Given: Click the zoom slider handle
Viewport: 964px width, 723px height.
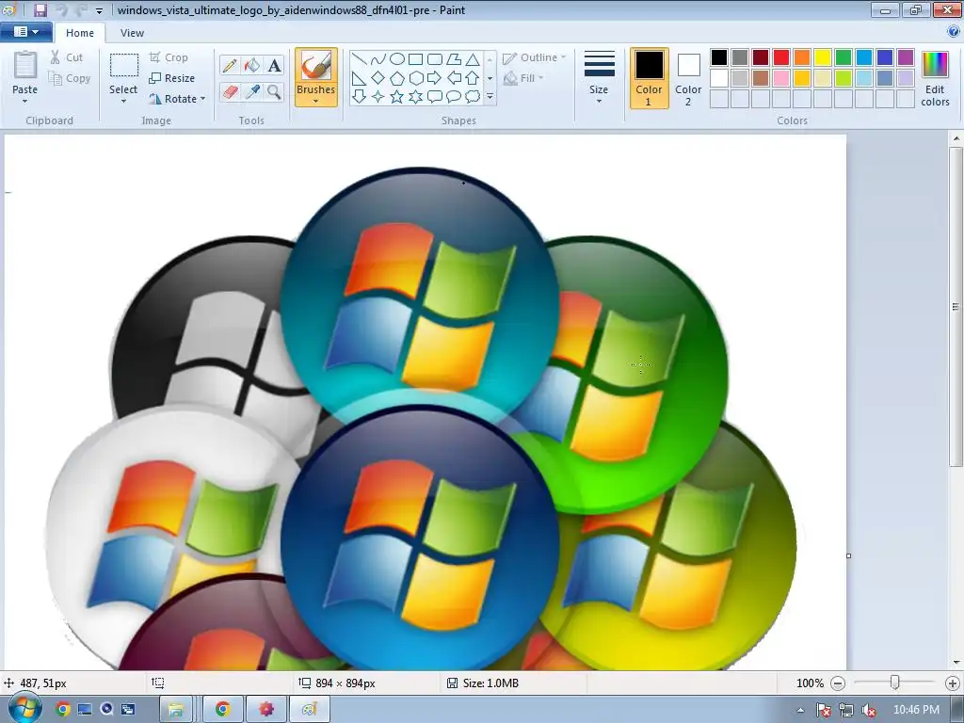Looking at the screenshot, I should point(895,683).
